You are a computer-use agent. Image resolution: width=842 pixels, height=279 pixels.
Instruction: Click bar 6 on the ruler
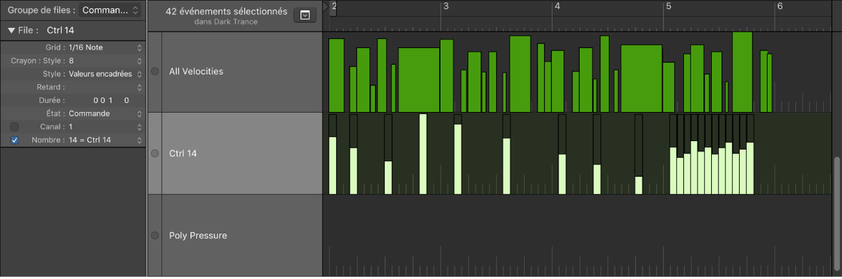tap(780, 6)
